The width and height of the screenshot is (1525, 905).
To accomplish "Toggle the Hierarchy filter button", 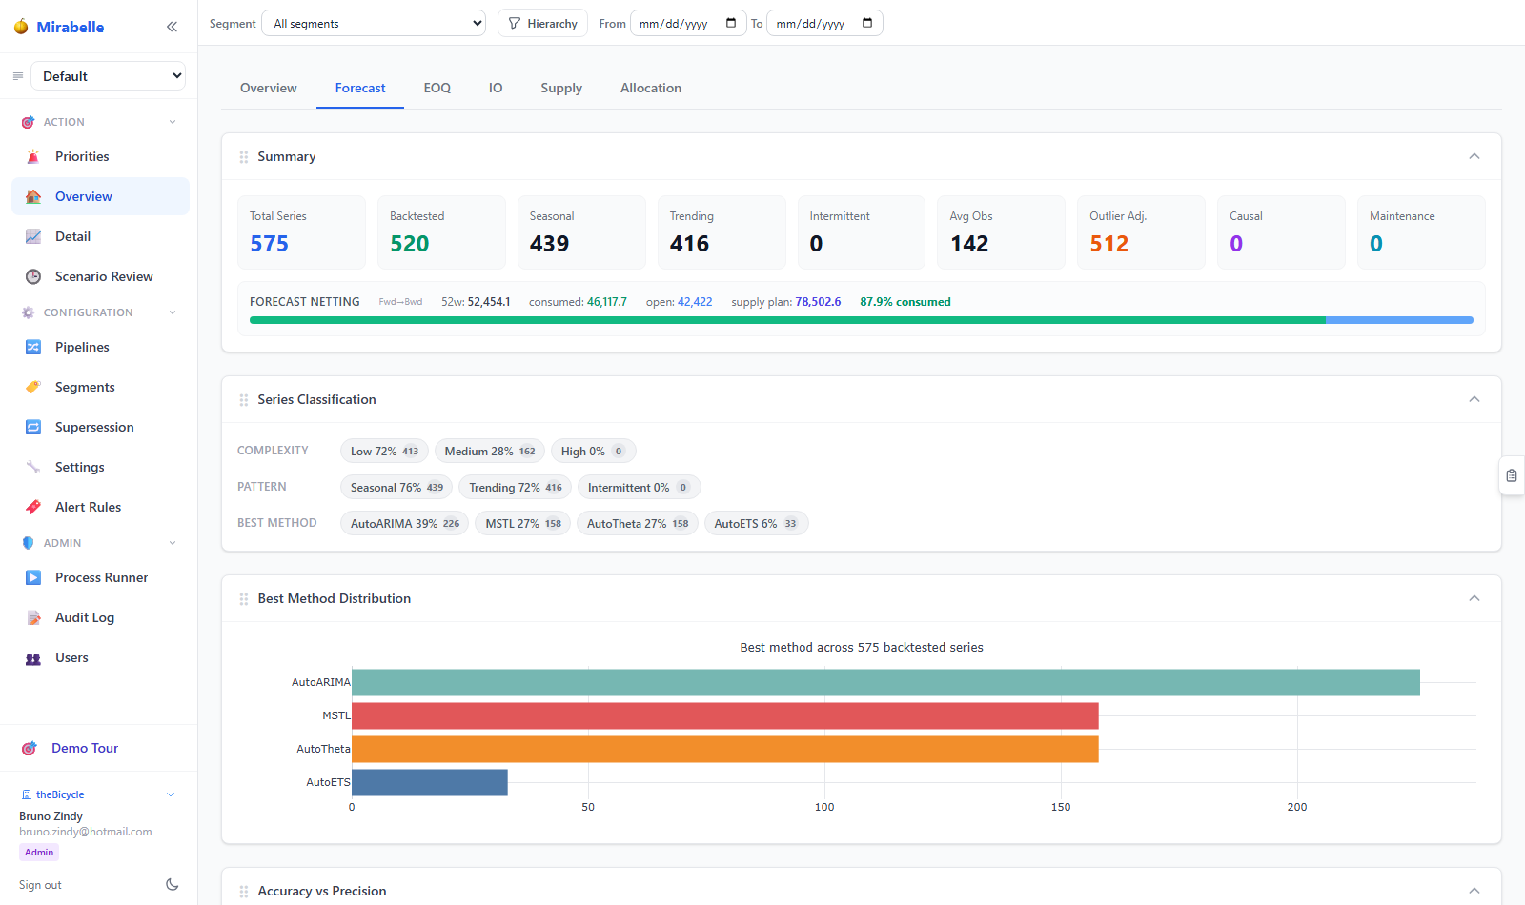I will pyautogui.click(x=542, y=23).
